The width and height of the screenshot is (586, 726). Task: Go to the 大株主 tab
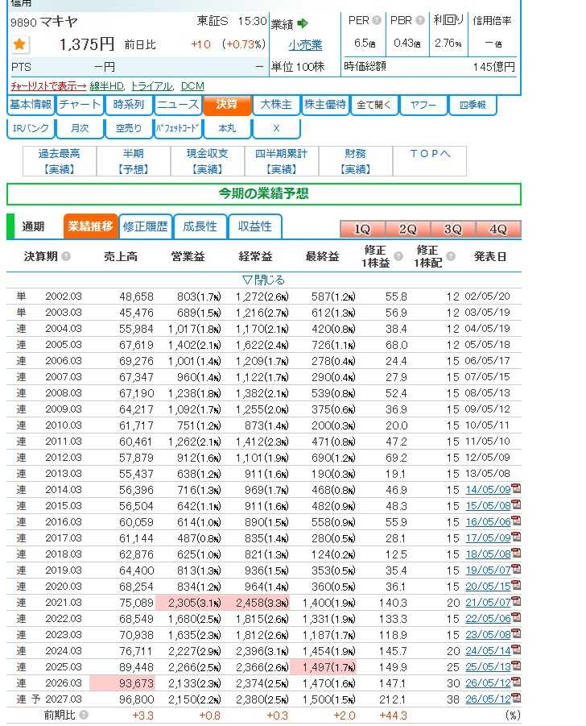click(x=276, y=105)
